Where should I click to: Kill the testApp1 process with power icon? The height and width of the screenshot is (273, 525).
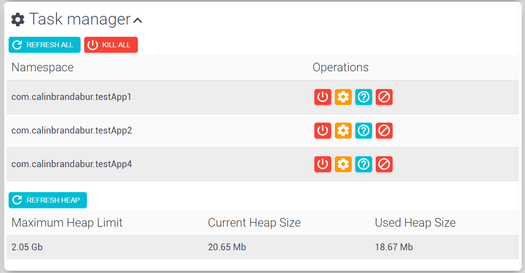pyautogui.click(x=323, y=97)
